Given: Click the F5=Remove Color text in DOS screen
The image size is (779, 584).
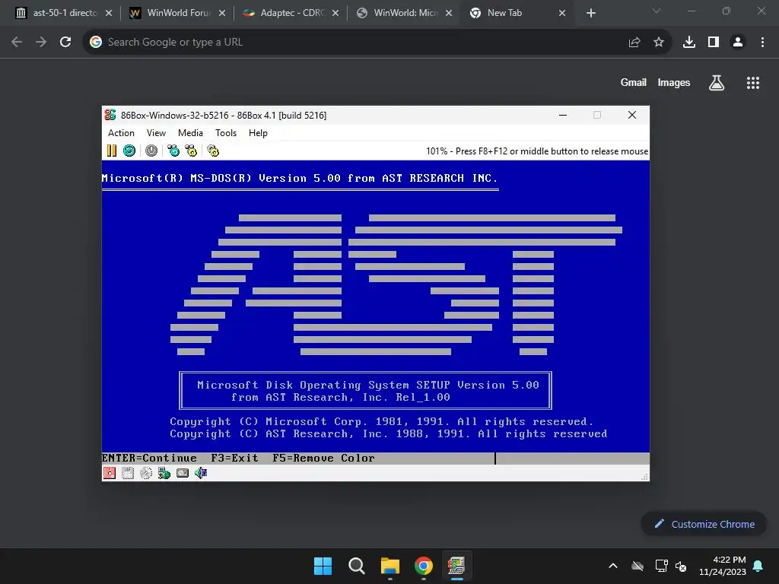Looking at the screenshot, I should [x=323, y=458].
